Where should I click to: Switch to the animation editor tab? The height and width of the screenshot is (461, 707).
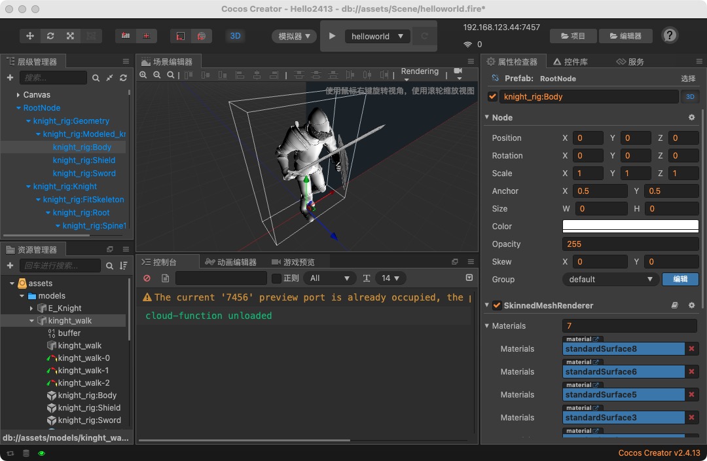click(x=230, y=262)
